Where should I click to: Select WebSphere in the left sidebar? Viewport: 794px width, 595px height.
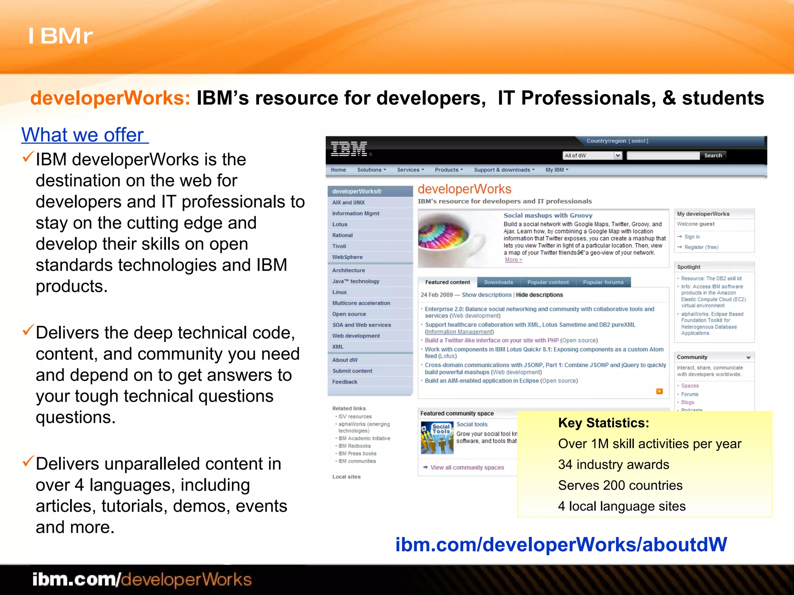[x=347, y=257]
